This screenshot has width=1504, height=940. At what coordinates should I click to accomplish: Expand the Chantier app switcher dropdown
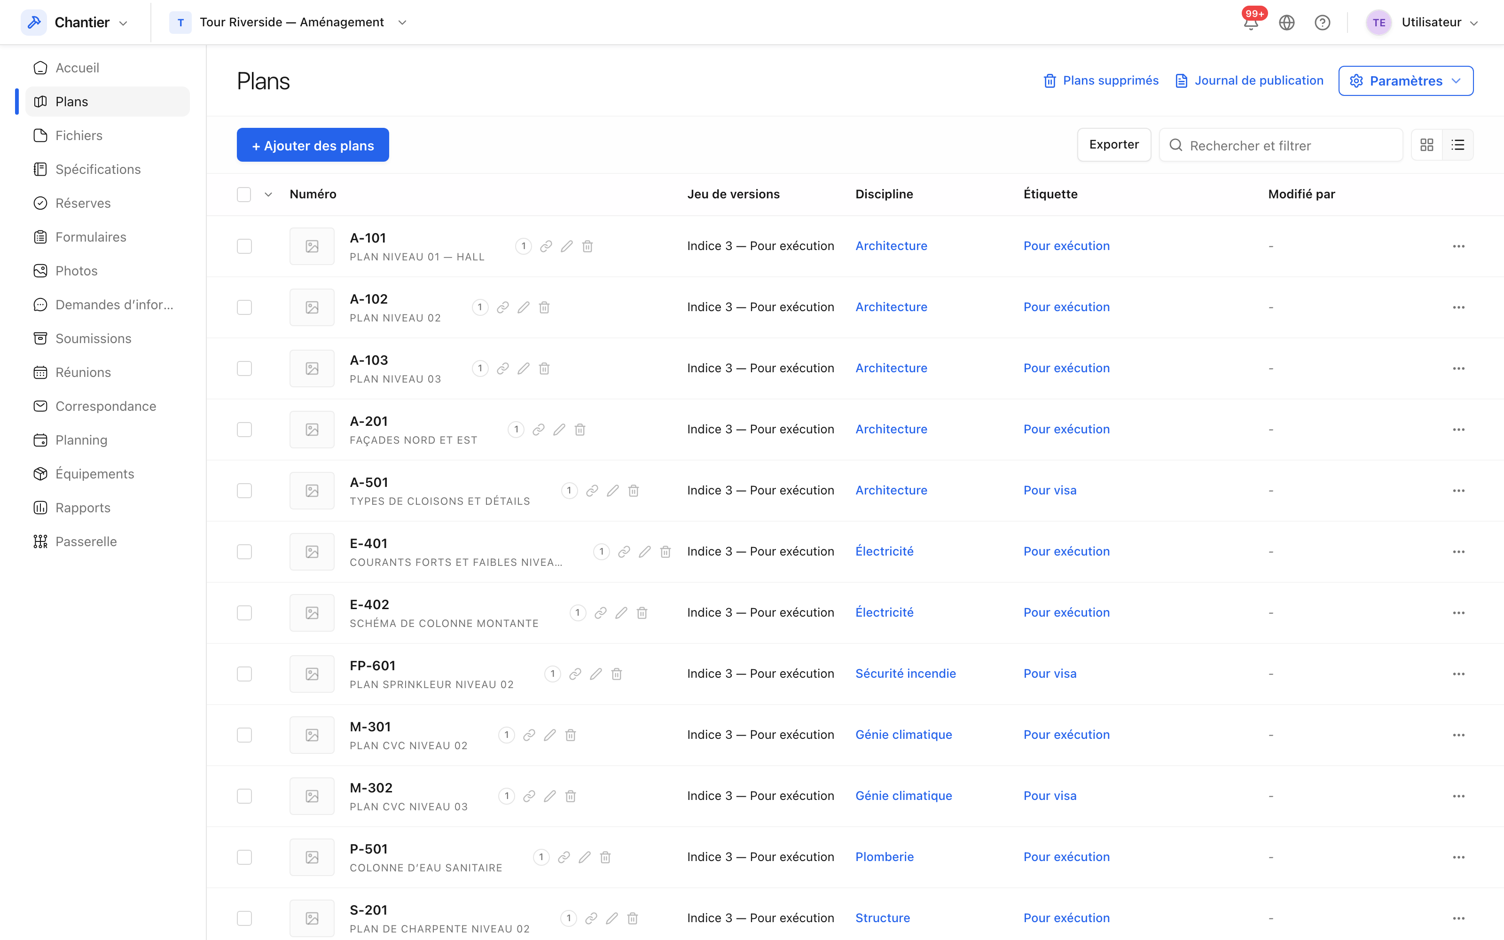(123, 23)
